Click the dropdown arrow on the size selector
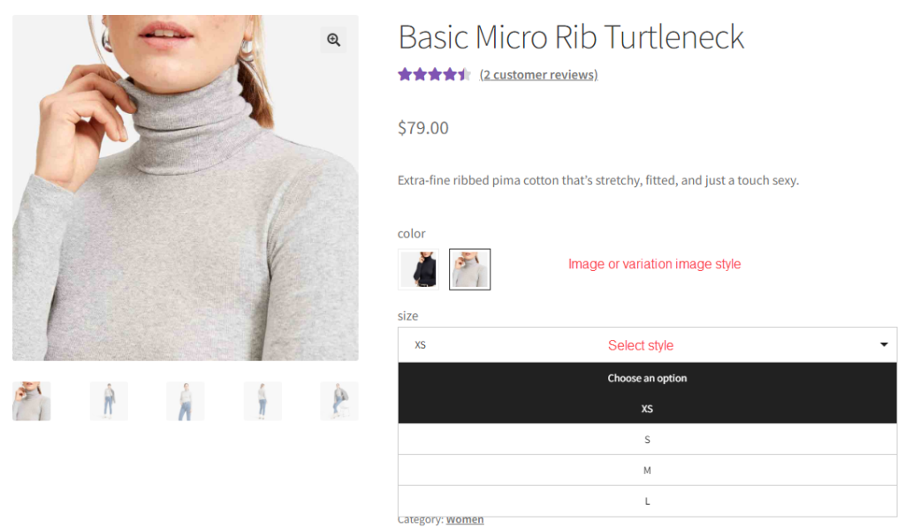This screenshot has height=528, width=905. pos(883,344)
